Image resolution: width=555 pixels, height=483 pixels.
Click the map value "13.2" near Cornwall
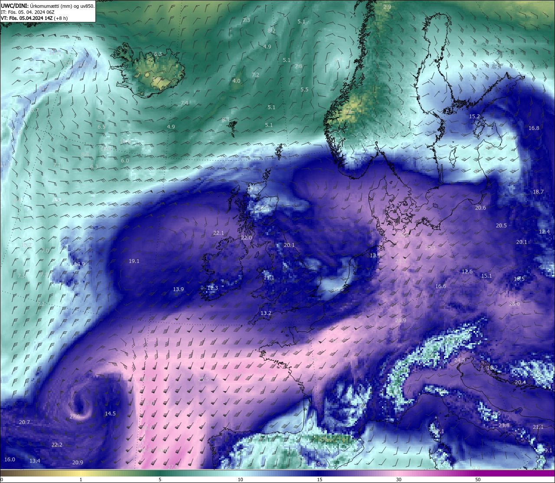[266, 313]
